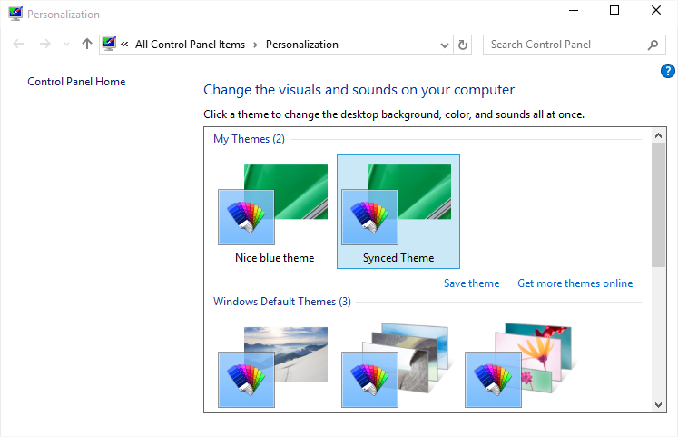The width and height of the screenshot is (678, 437).
Task: Minimize the Personalization window
Action: [x=574, y=10]
